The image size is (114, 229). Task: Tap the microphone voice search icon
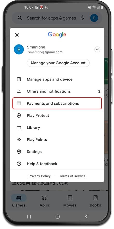(82, 18)
